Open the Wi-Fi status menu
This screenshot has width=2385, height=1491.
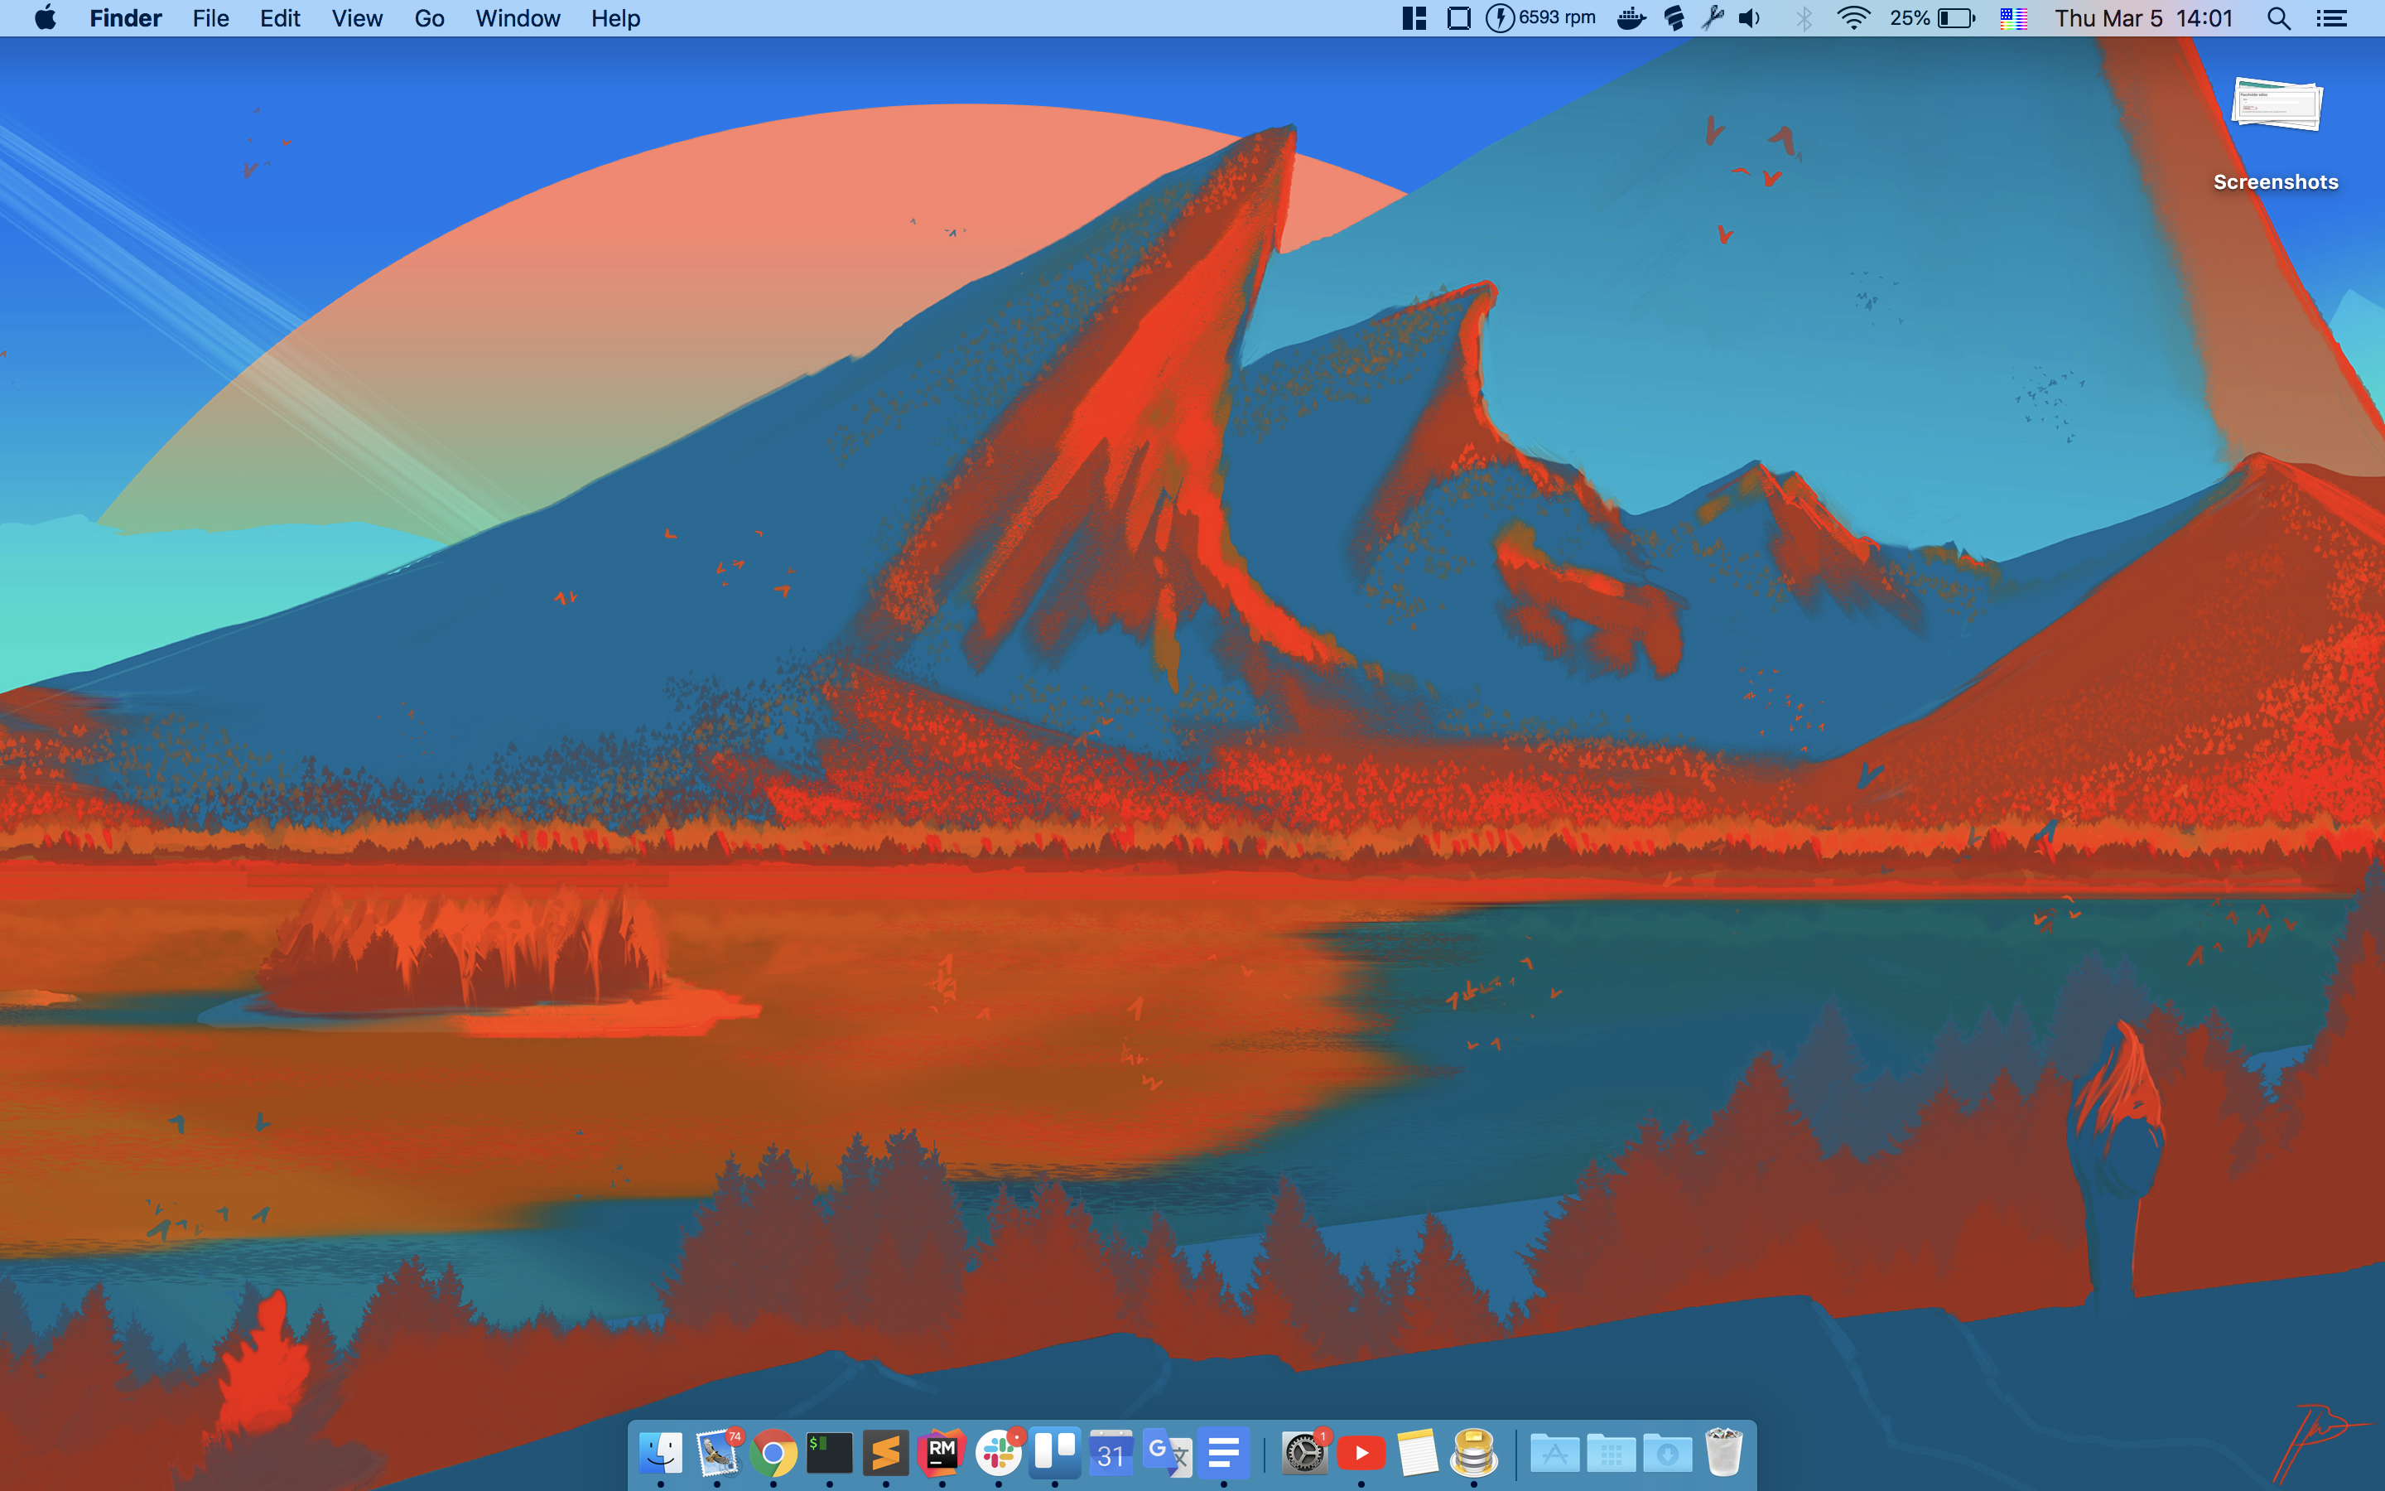(1854, 19)
